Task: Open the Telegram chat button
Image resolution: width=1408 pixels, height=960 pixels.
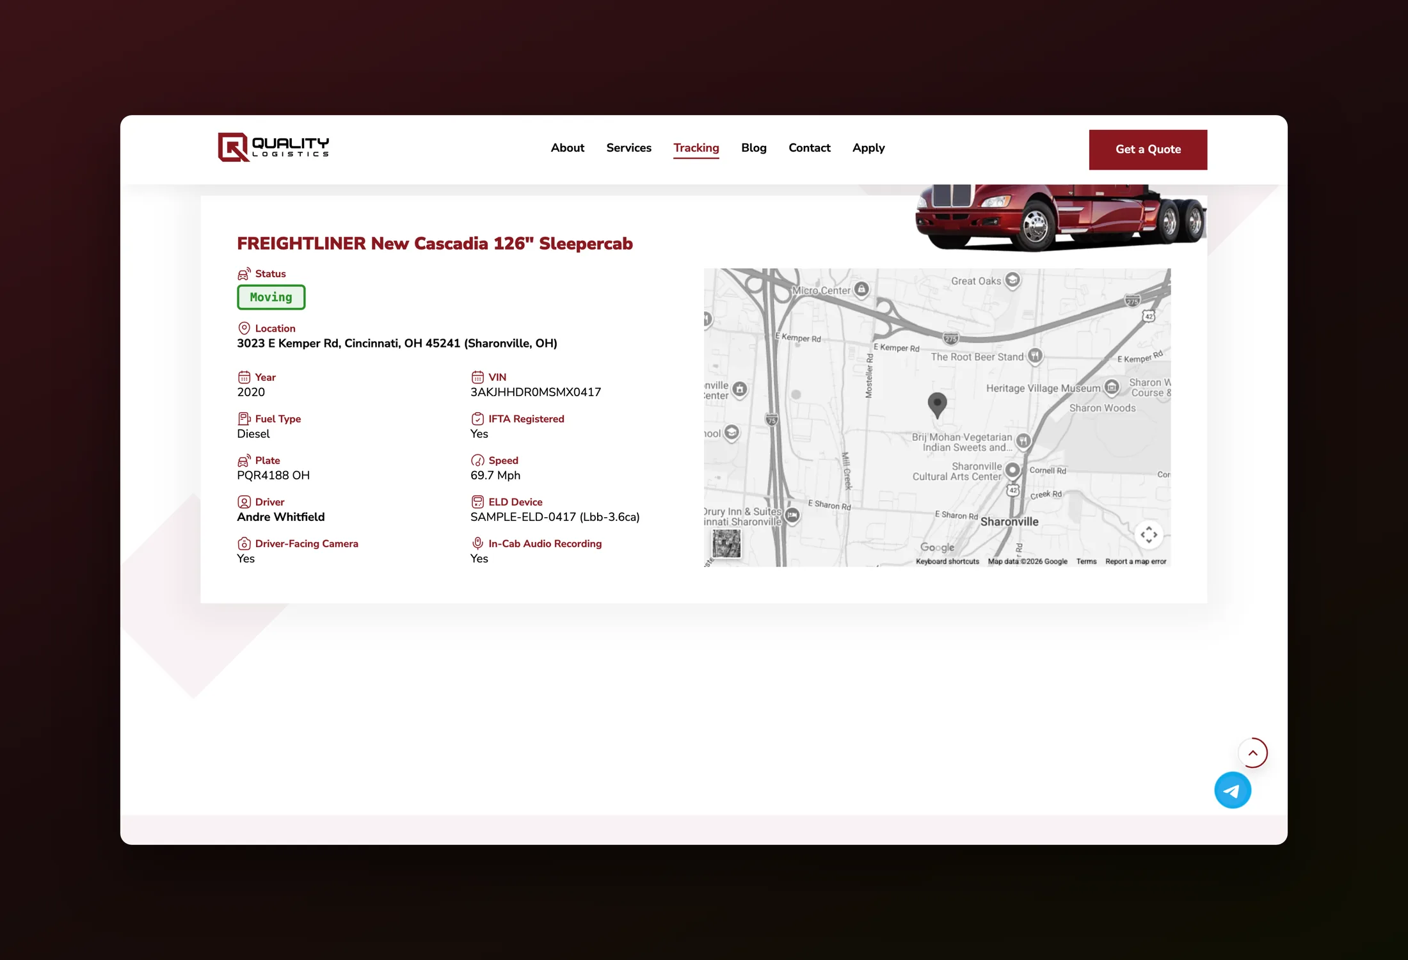Action: point(1232,790)
